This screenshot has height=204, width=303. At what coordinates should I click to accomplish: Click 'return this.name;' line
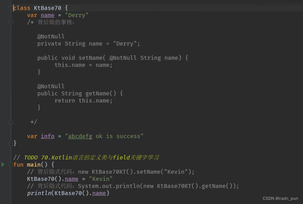tap(83, 100)
